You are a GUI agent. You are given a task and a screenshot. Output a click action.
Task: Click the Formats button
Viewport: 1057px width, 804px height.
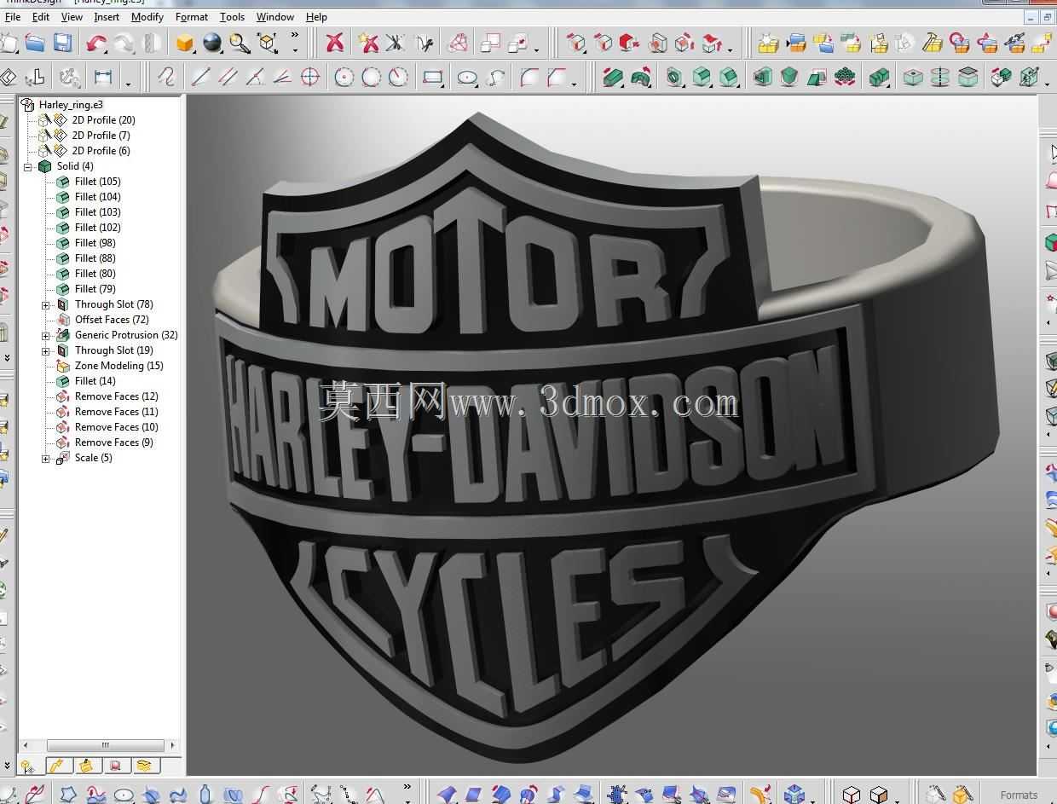pyautogui.click(x=1019, y=795)
